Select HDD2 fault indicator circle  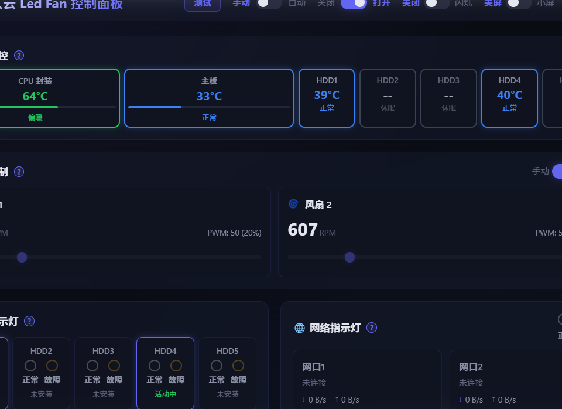coord(52,366)
